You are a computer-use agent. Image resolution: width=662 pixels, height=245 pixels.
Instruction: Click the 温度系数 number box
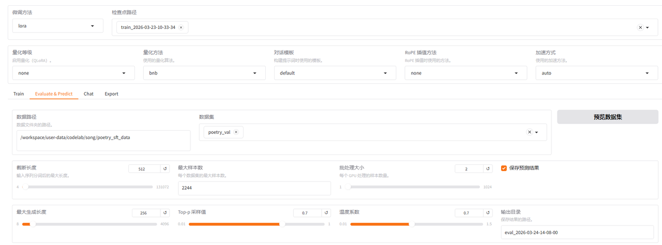coord(469,212)
